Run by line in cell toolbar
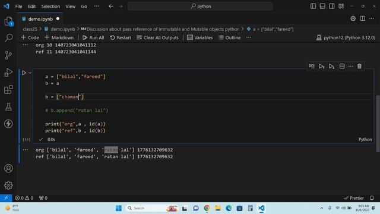Viewport: 380px width, 214px height. (x=312, y=66)
